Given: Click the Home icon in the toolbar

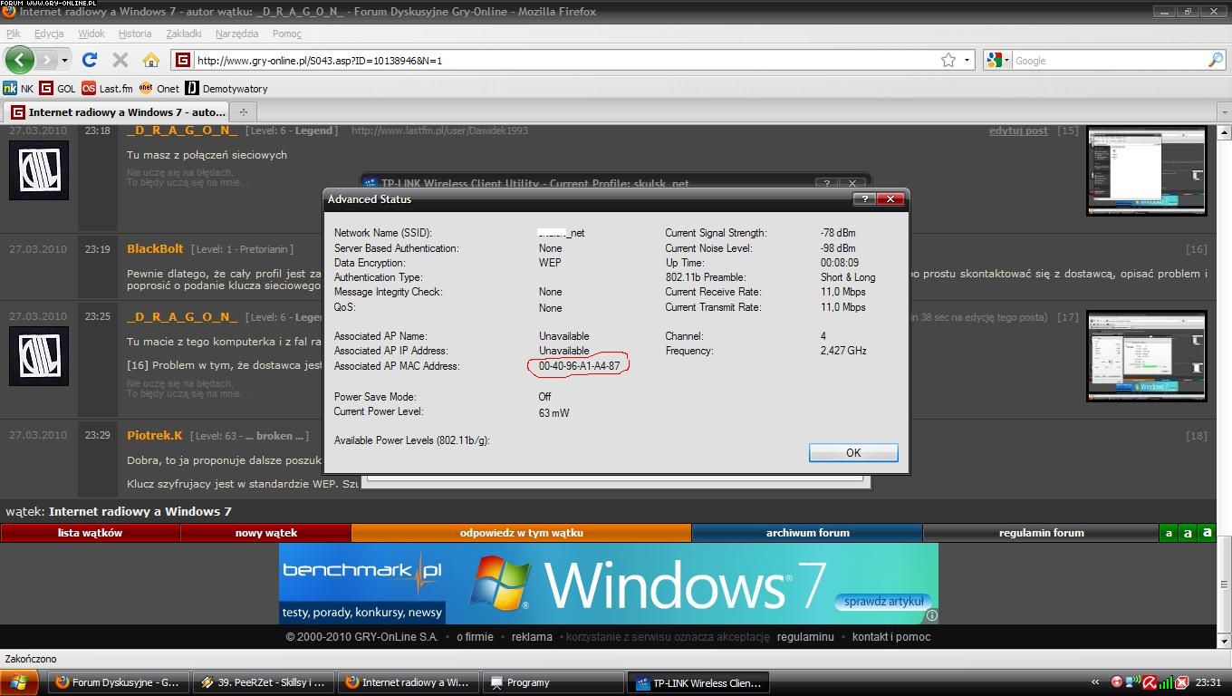Looking at the screenshot, I should click(x=151, y=60).
